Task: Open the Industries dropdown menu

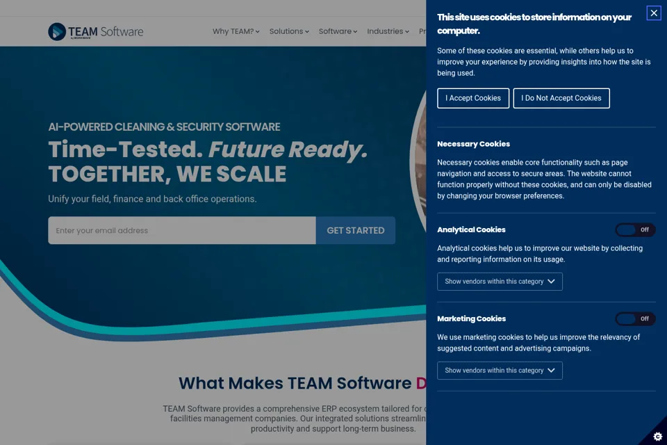Action: [388, 31]
